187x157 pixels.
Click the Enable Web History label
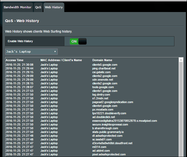[x=20, y=41]
